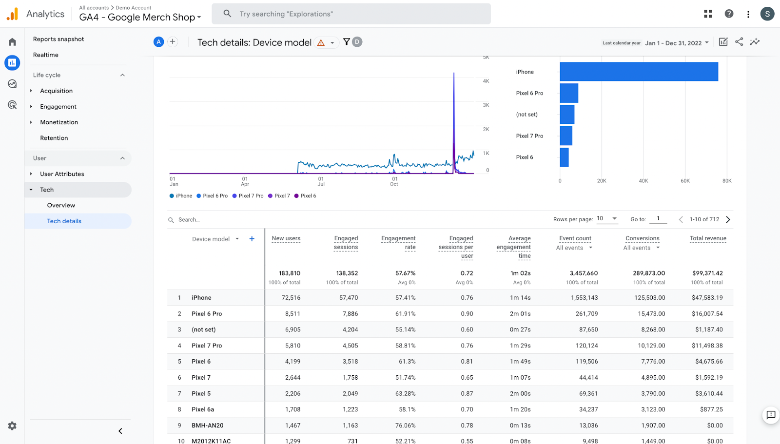This screenshot has width=780, height=444.
Task: Open the feedback chat icon
Action: tap(771, 415)
